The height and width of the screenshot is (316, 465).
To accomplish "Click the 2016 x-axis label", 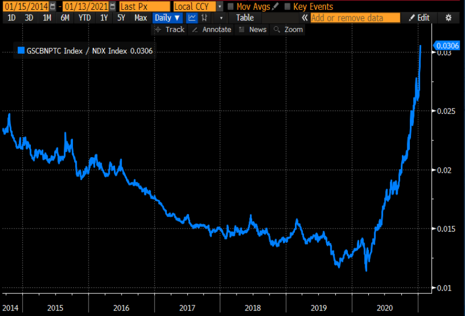I will (122, 308).
